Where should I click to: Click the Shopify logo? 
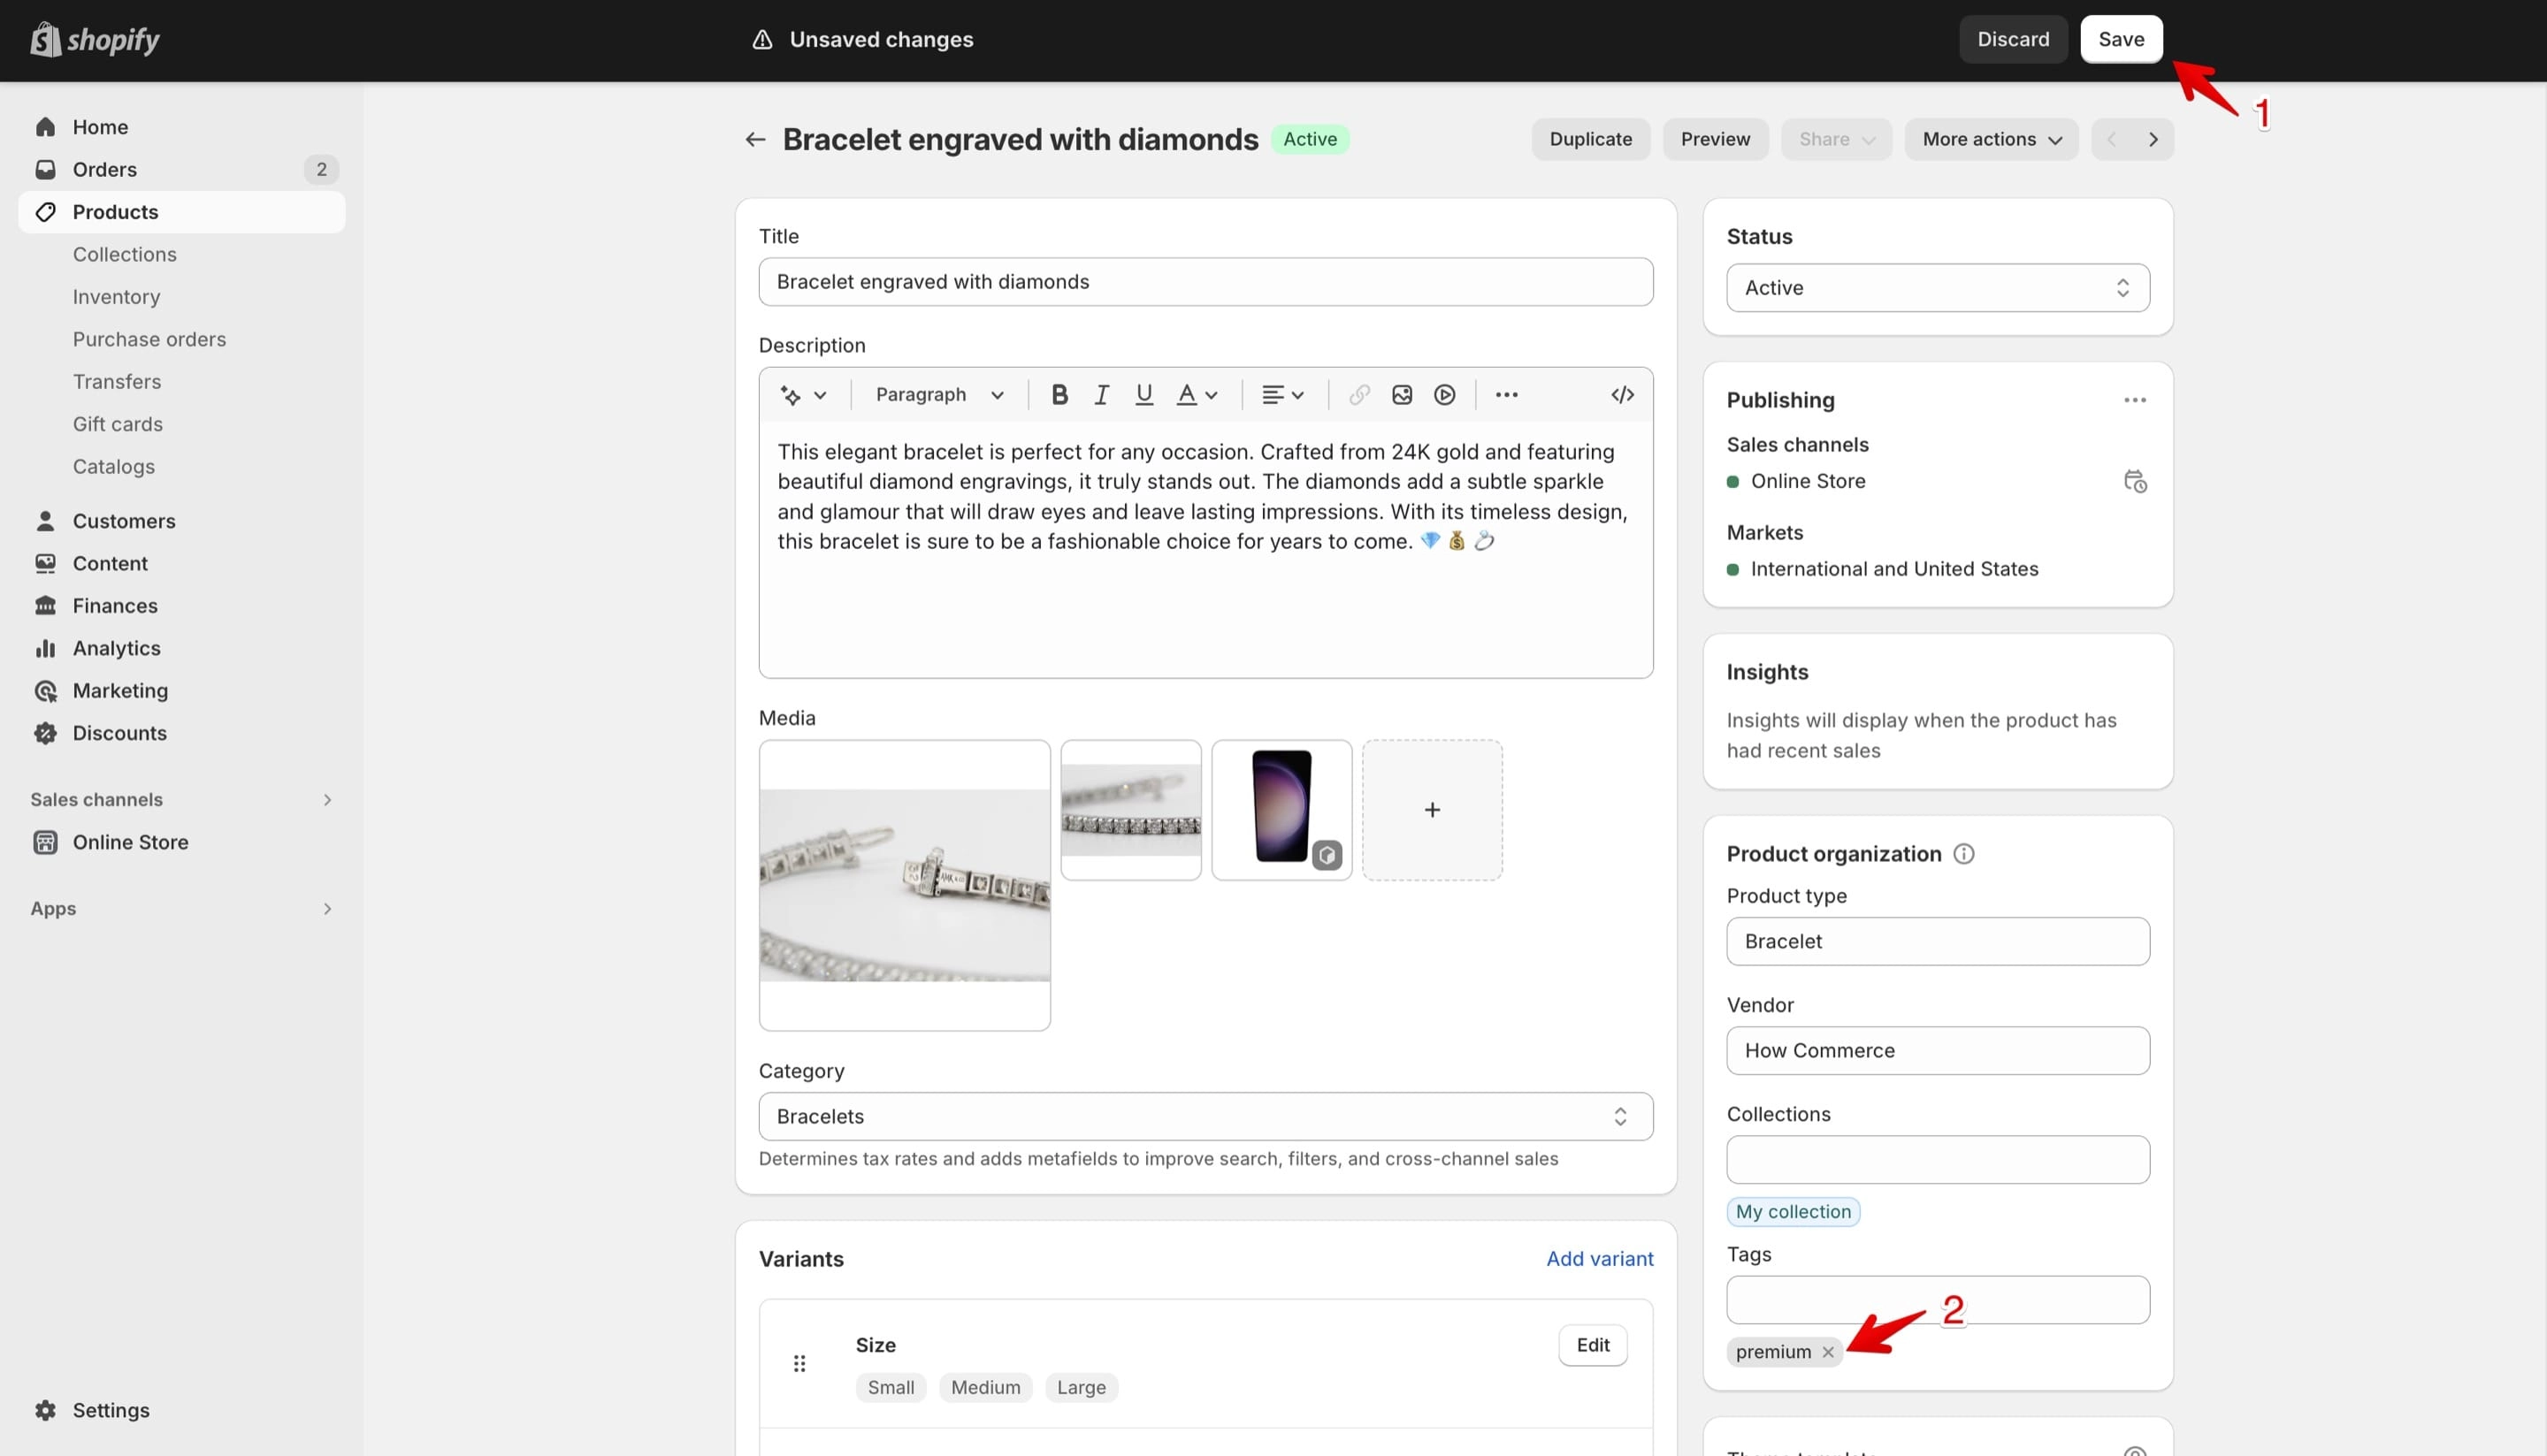95,40
